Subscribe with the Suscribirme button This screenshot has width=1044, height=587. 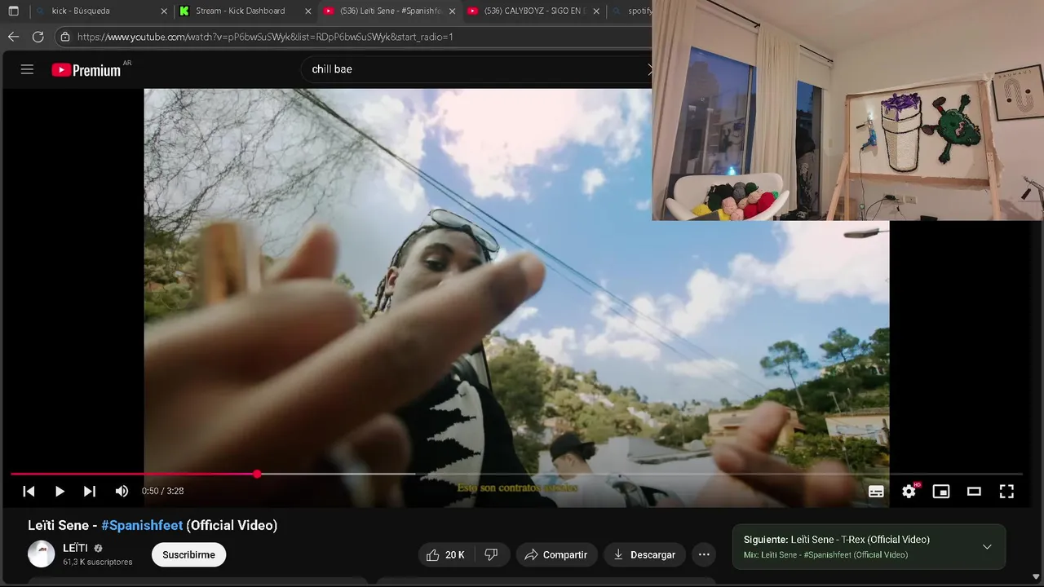click(188, 554)
